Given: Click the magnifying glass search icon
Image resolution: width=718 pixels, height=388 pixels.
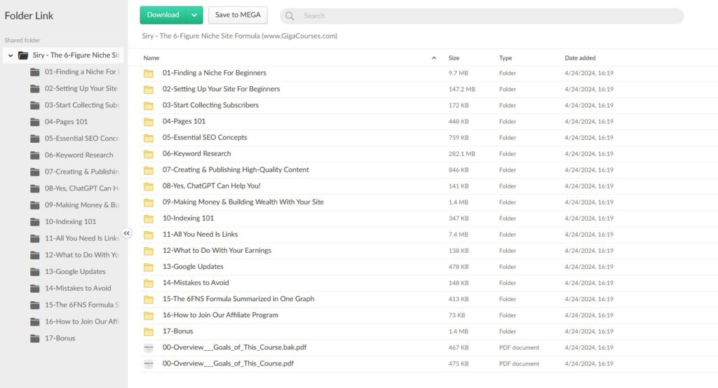Looking at the screenshot, I should click(x=290, y=16).
